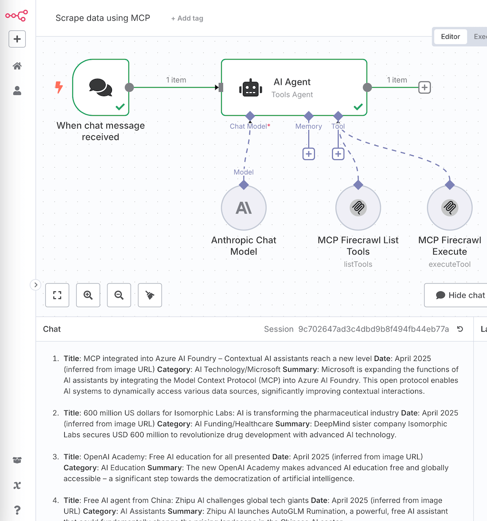The height and width of the screenshot is (521, 487).
Task: Click Add tag next to the workflow title
Action: coord(187,18)
